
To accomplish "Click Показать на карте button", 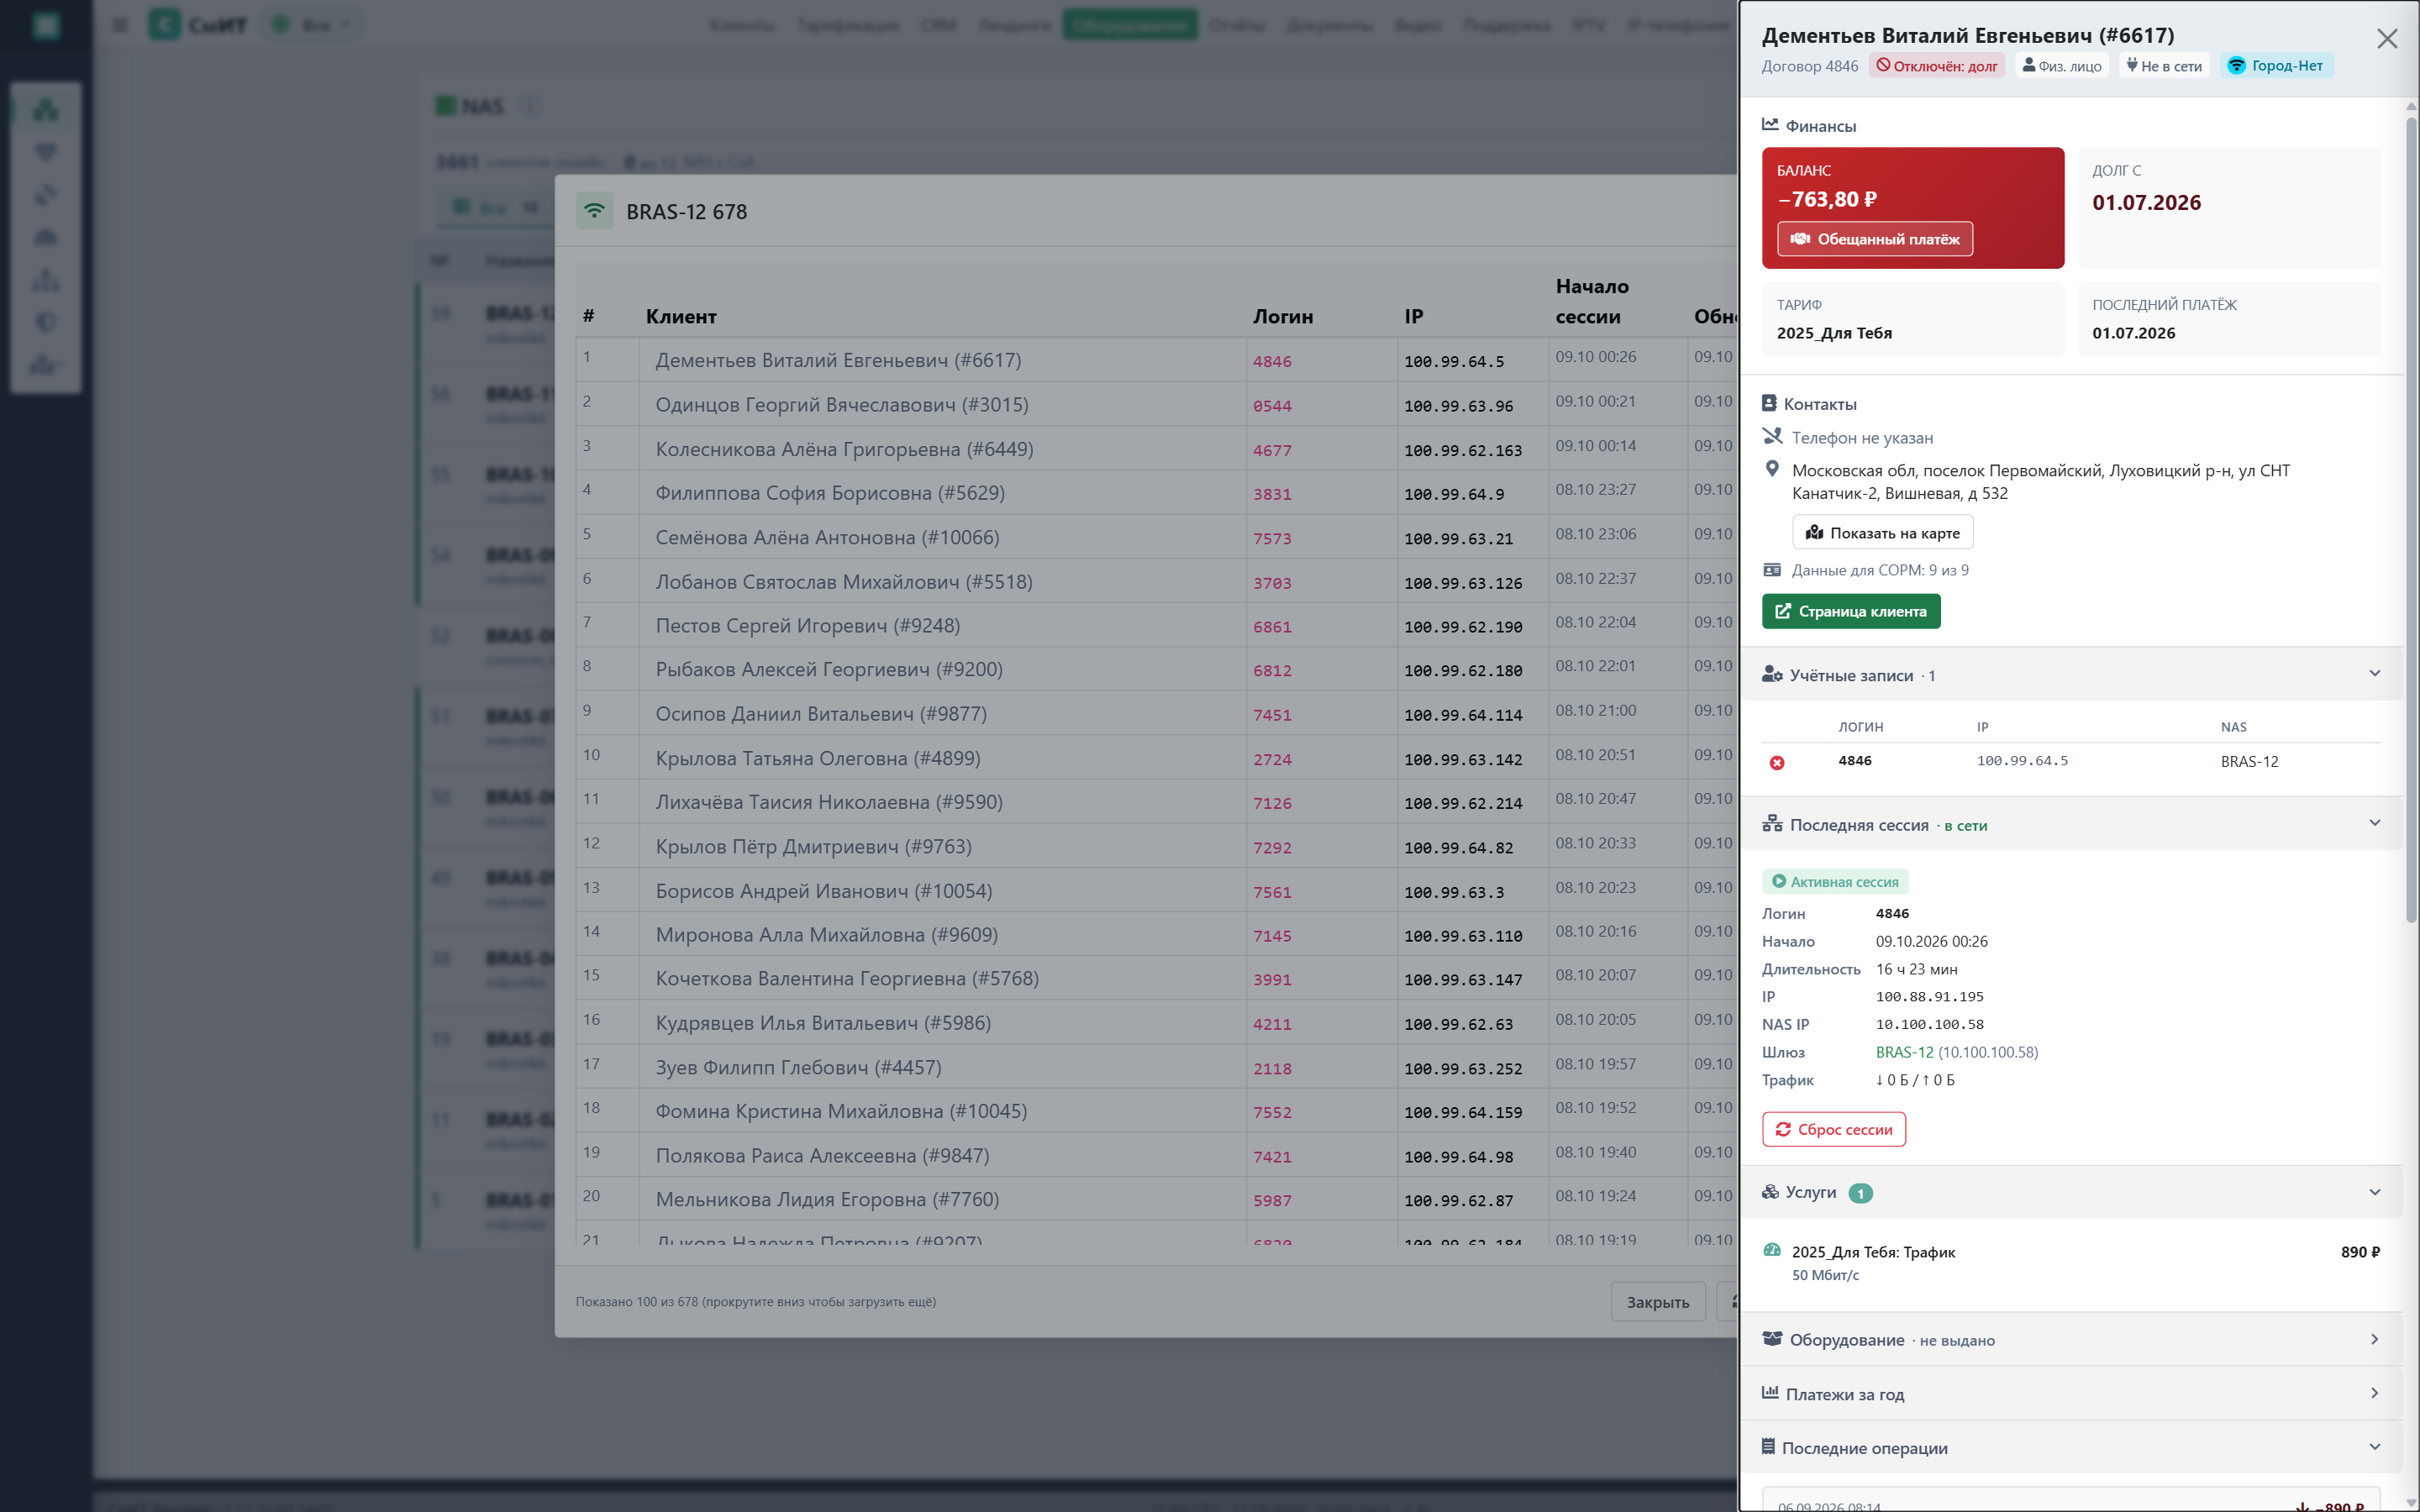I will [x=1882, y=533].
